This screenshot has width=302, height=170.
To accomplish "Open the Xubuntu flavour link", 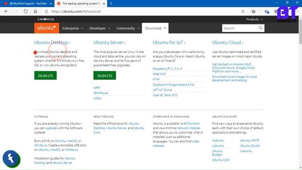I will point(246,151).
